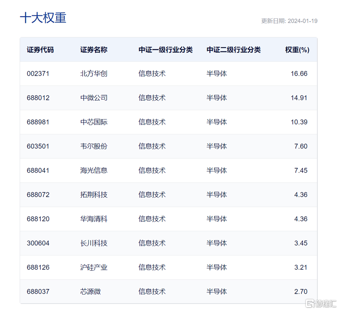Click '半导体' in the 中微公司 row
This screenshot has width=339, height=311.
pyautogui.click(x=217, y=98)
